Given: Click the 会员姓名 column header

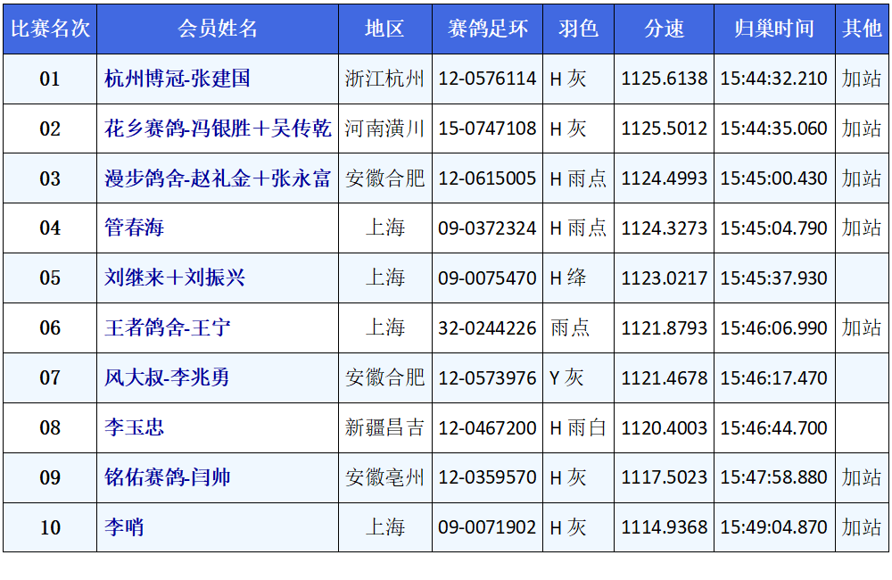Looking at the screenshot, I should (218, 29).
